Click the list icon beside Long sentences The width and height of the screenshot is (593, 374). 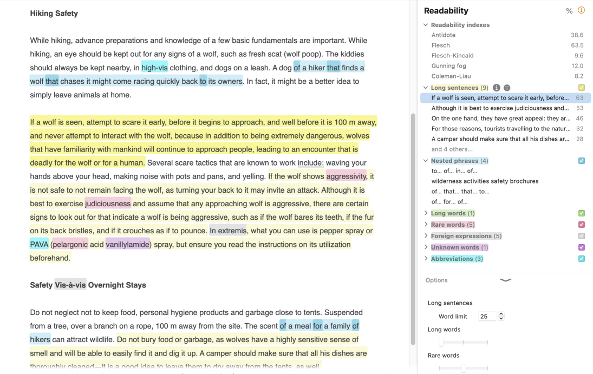507,88
